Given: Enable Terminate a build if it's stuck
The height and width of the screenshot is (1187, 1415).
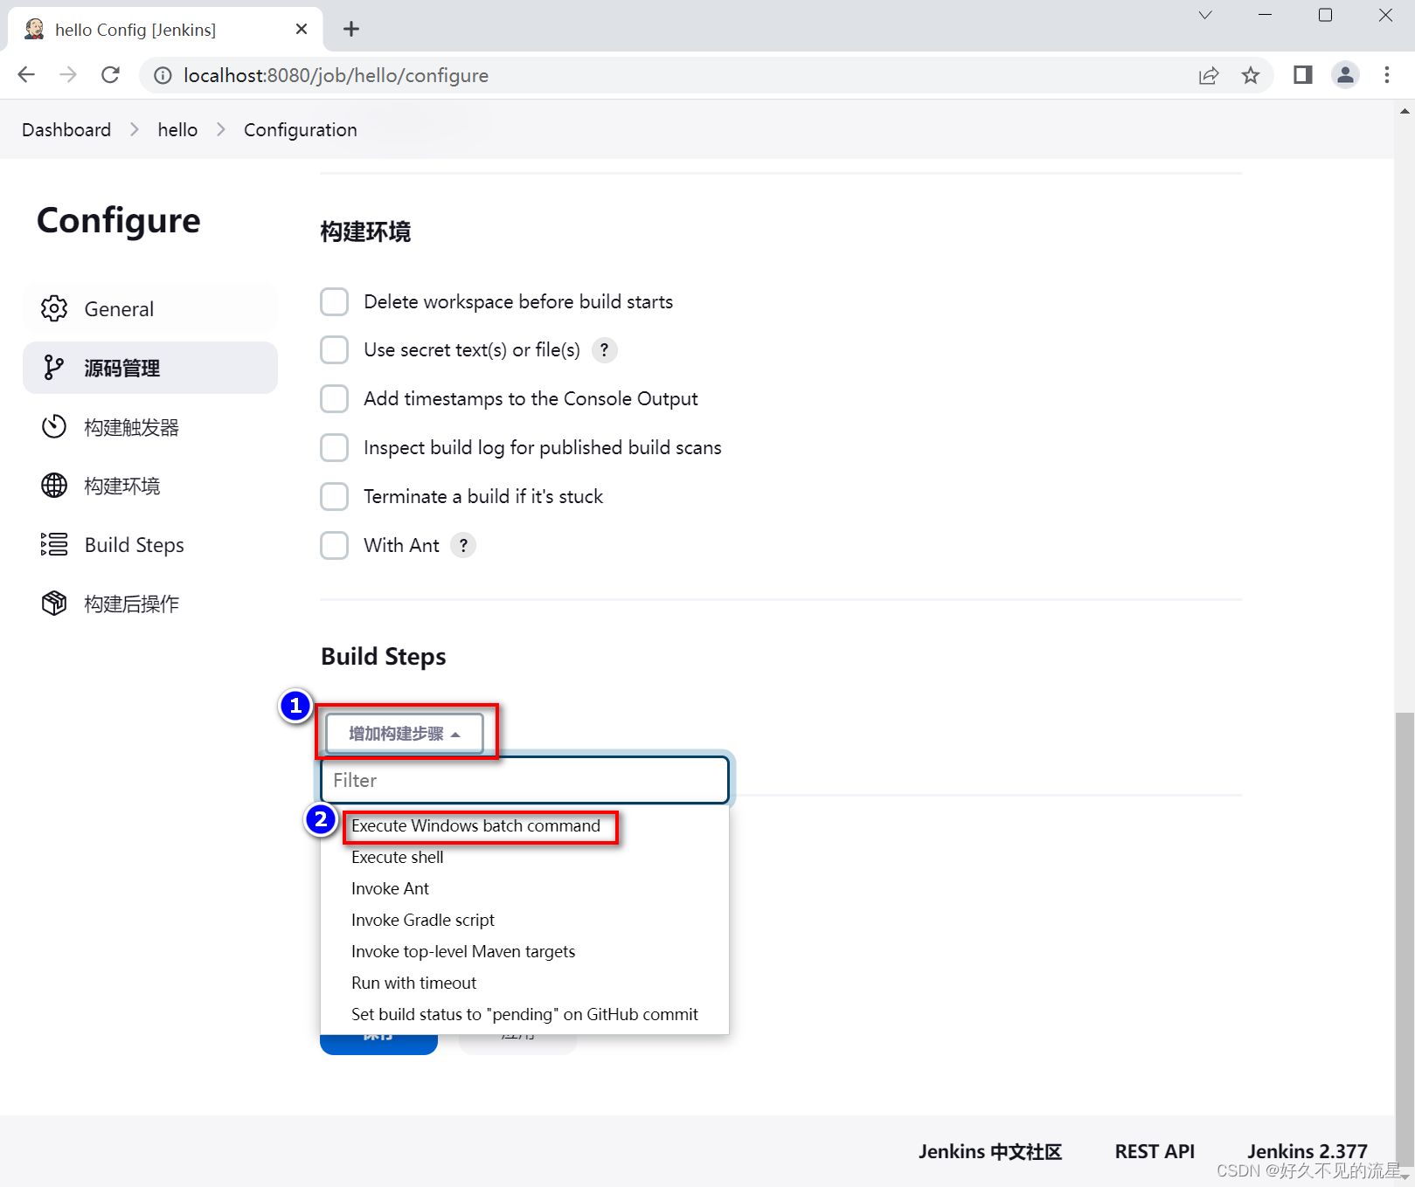Looking at the screenshot, I should click(334, 496).
